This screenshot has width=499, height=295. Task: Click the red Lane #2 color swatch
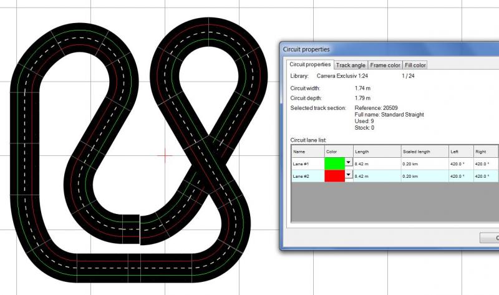click(334, 177)
